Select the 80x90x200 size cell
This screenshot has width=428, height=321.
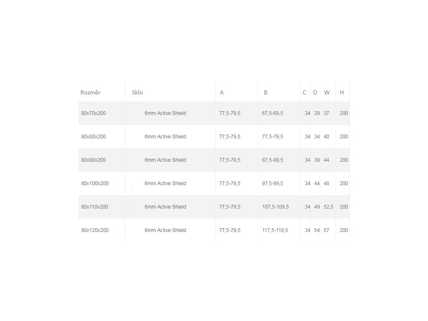(93, 160)
